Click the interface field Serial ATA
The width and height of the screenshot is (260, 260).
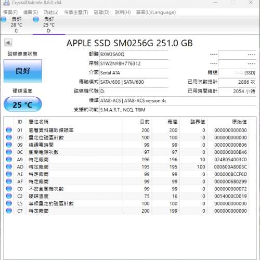tap(134, 73)
